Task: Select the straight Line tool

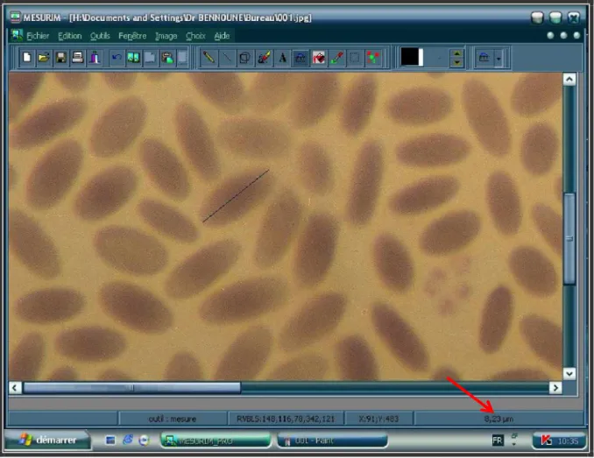Action: 227,58
